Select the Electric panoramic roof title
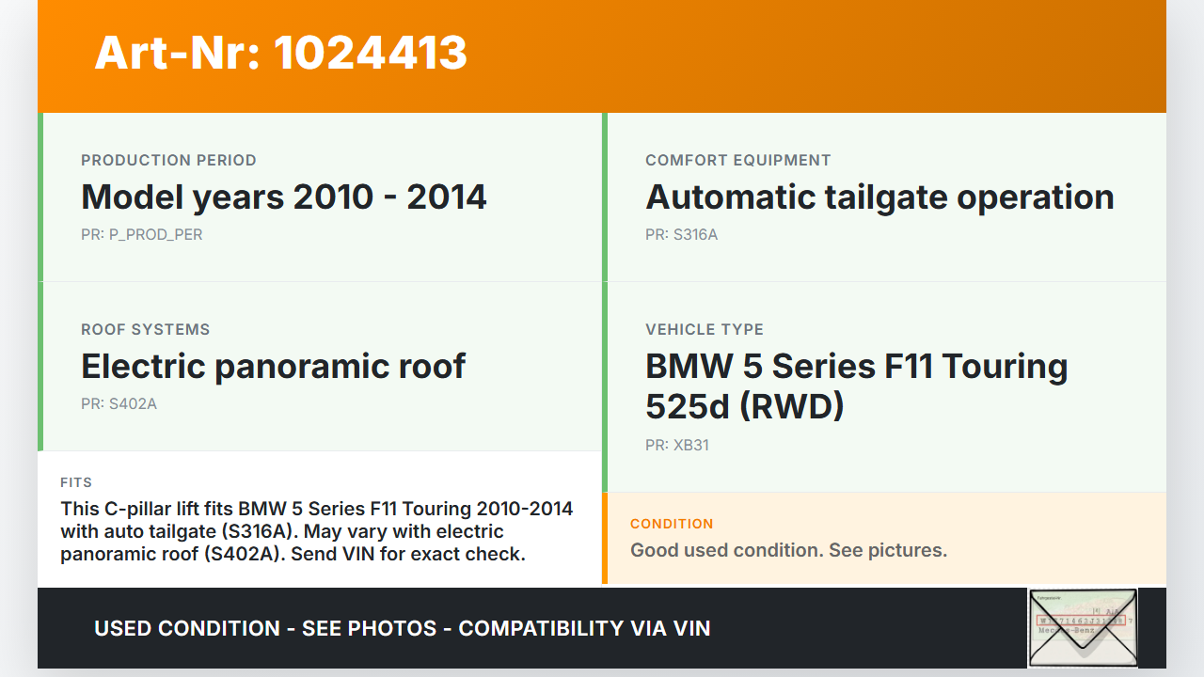1204x677 pixels. pyautogui.click(x=273, y=367)
